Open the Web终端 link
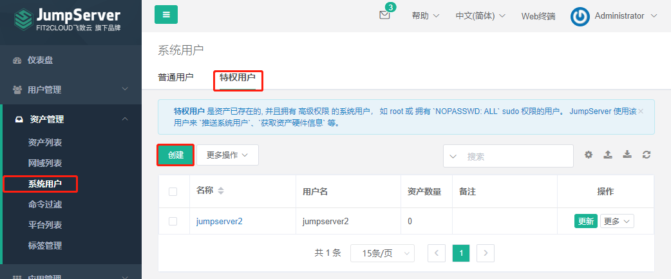Image resolution: width=671 pixels, height=279 pixels. click(x=538, y=16)
